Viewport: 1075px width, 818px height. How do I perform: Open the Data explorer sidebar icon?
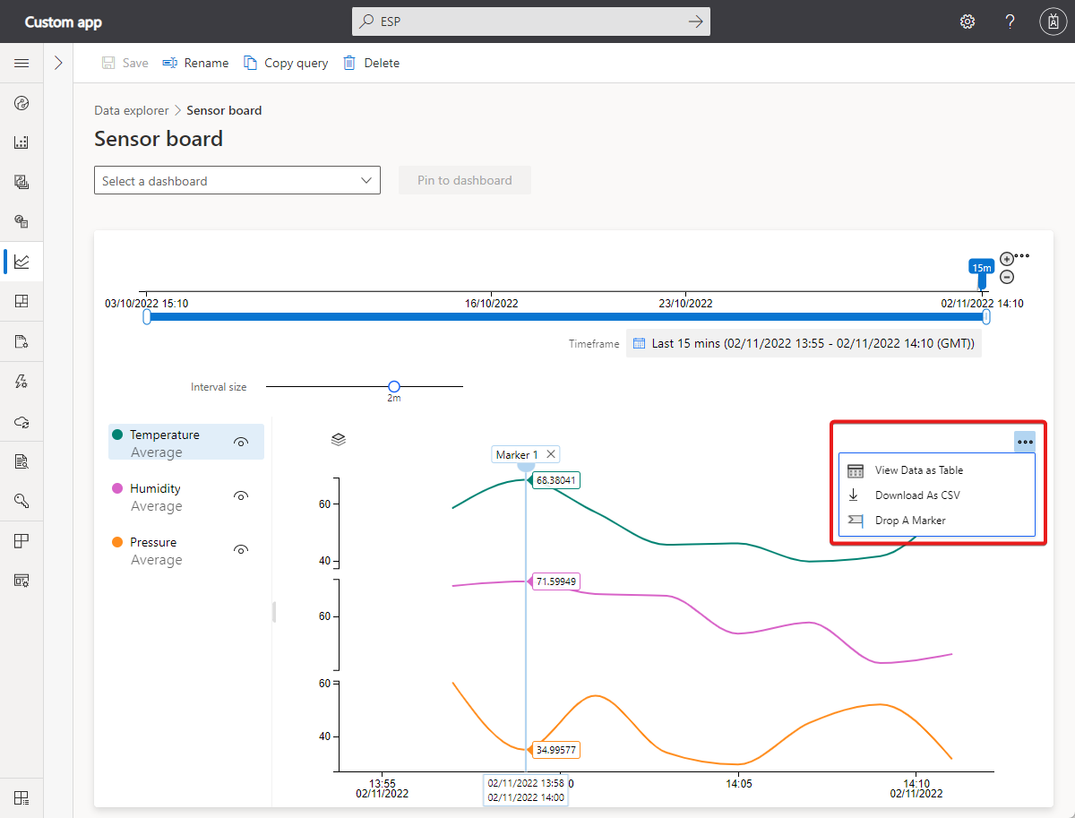point(21,262)
